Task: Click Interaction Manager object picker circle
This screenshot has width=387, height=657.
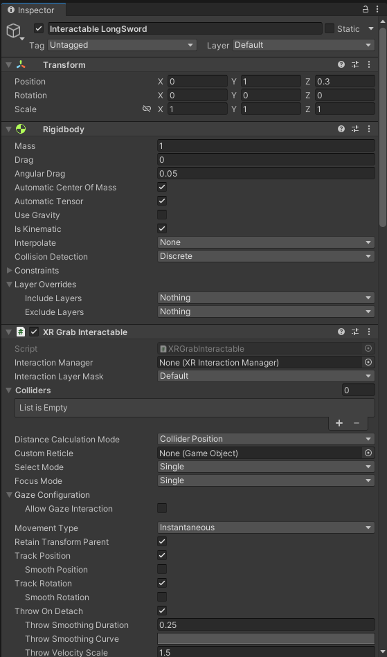Action: tap(368, 362)
